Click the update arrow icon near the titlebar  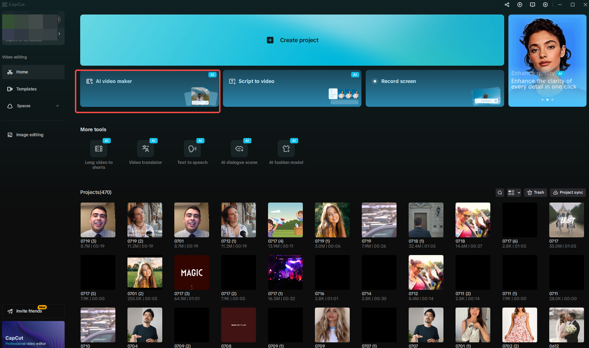(520, 5)
